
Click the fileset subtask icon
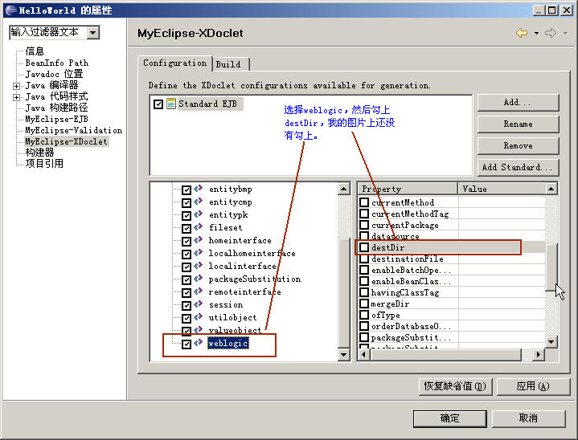coord(199,227)
